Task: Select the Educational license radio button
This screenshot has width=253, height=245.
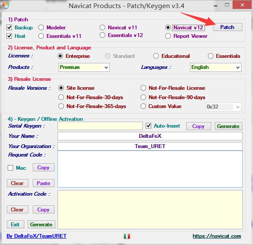Action: pos(156,56)
